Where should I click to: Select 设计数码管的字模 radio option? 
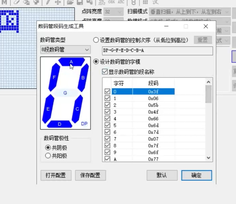(96, 62)
